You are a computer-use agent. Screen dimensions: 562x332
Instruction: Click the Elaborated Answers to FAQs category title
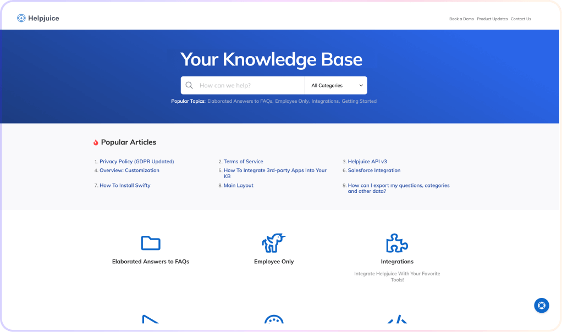tap(151, 262)
